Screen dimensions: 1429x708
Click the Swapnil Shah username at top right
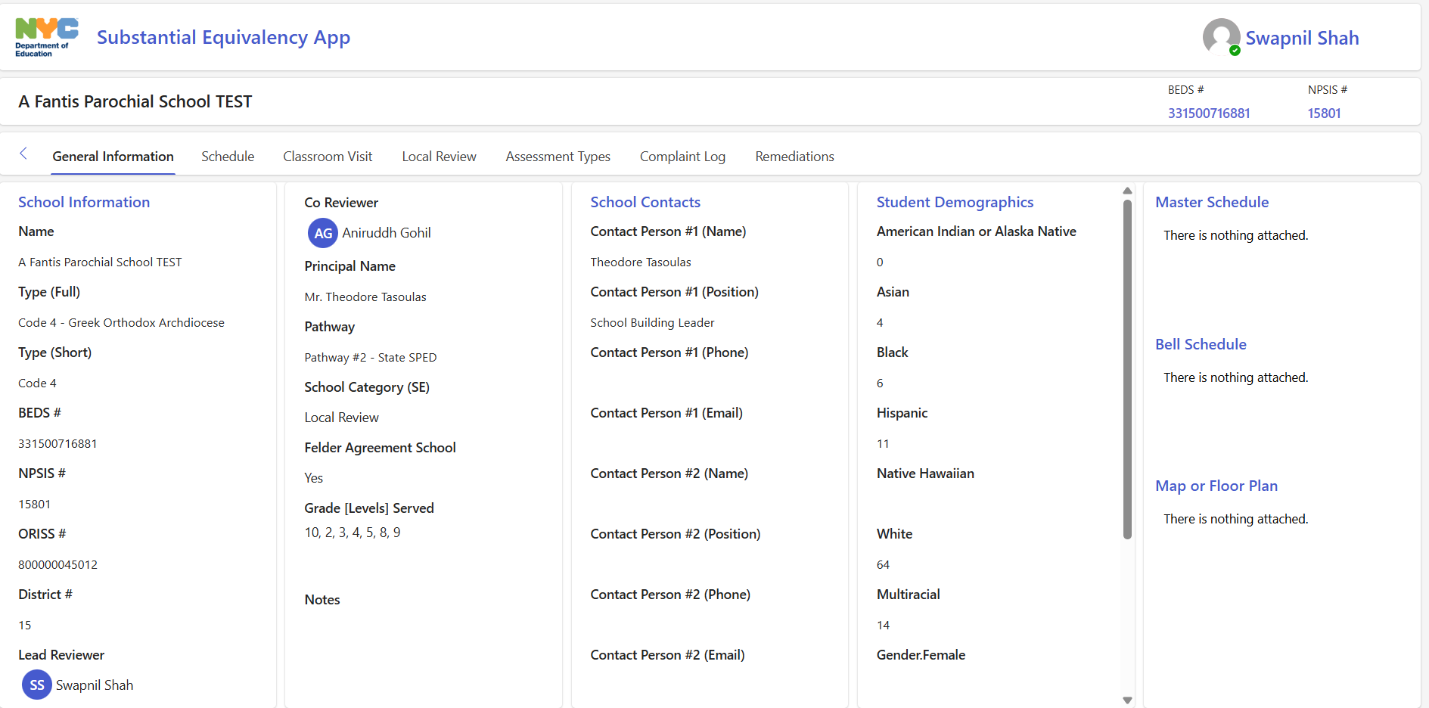[1302, 38]
